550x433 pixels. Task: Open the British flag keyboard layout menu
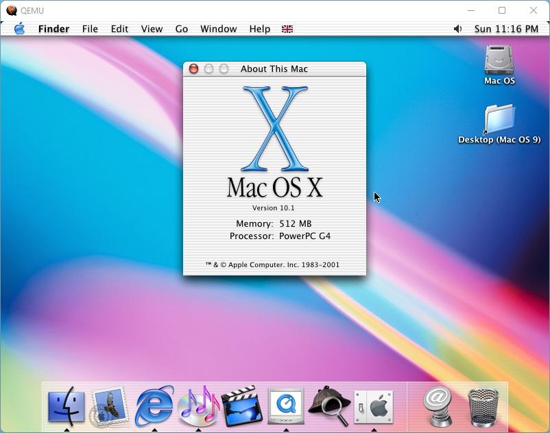click(287, 29)
